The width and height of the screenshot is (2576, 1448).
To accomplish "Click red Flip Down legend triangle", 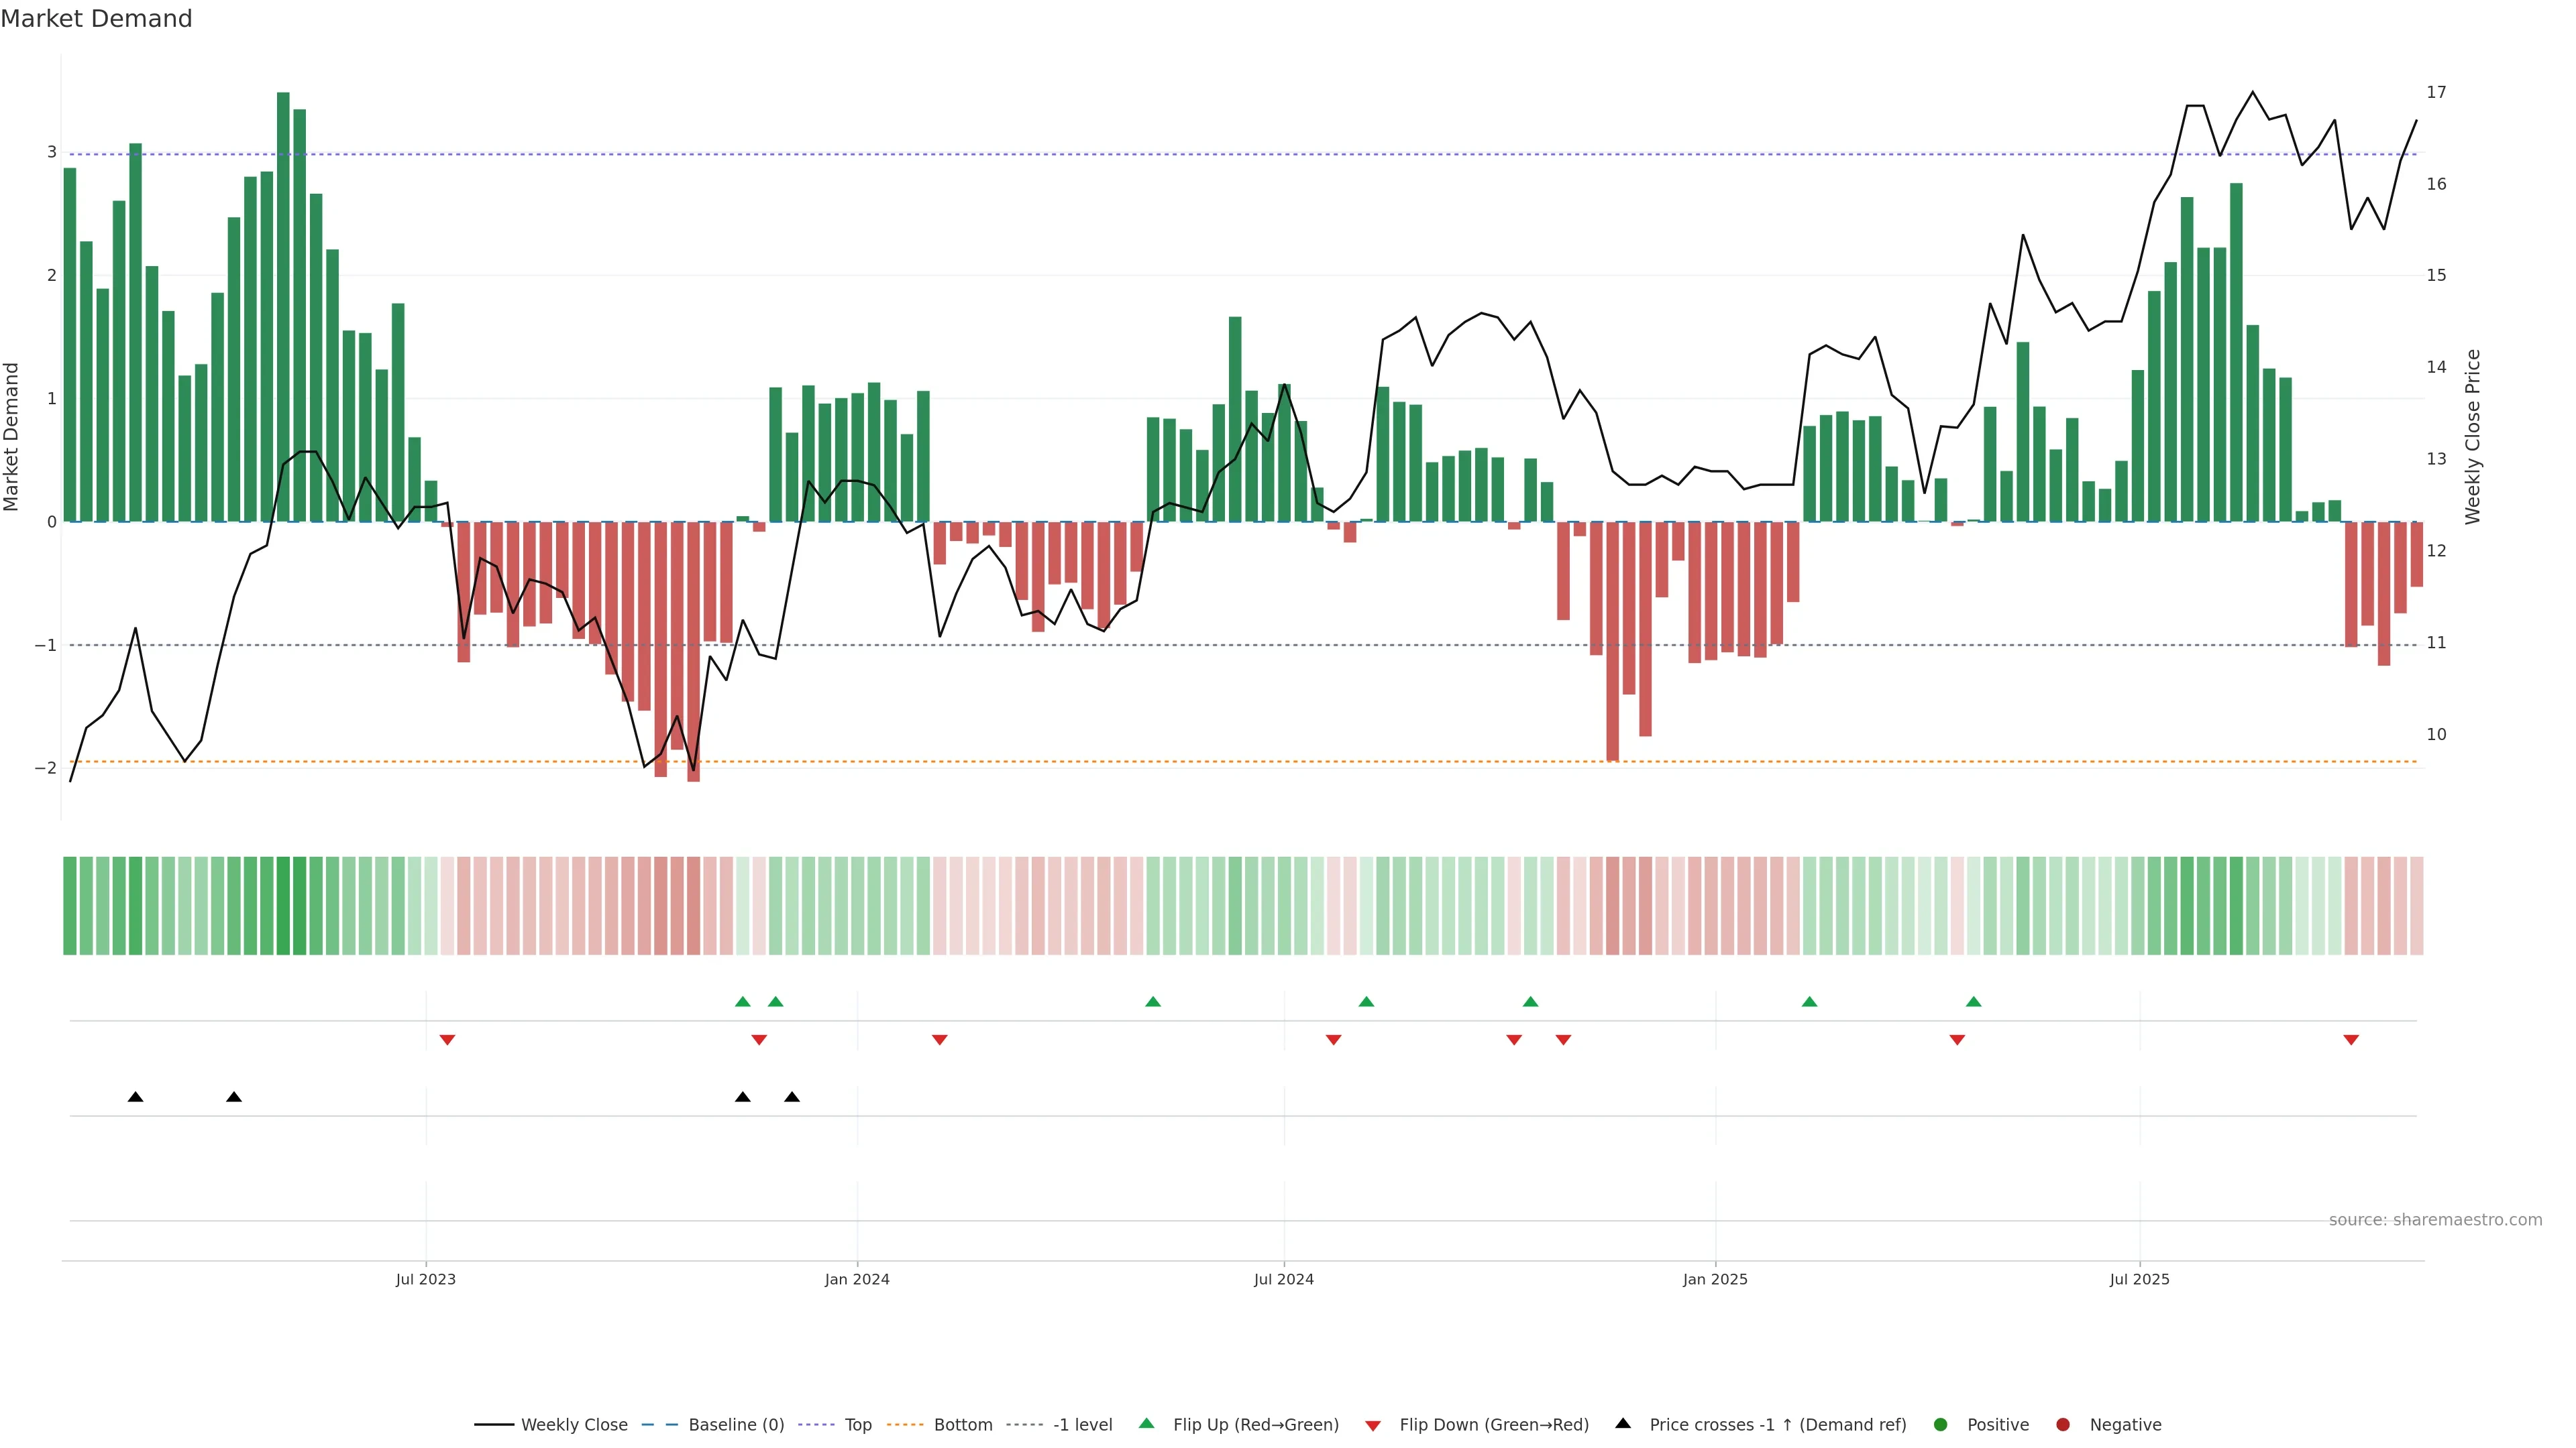I will click(x=1373, y=1426).
